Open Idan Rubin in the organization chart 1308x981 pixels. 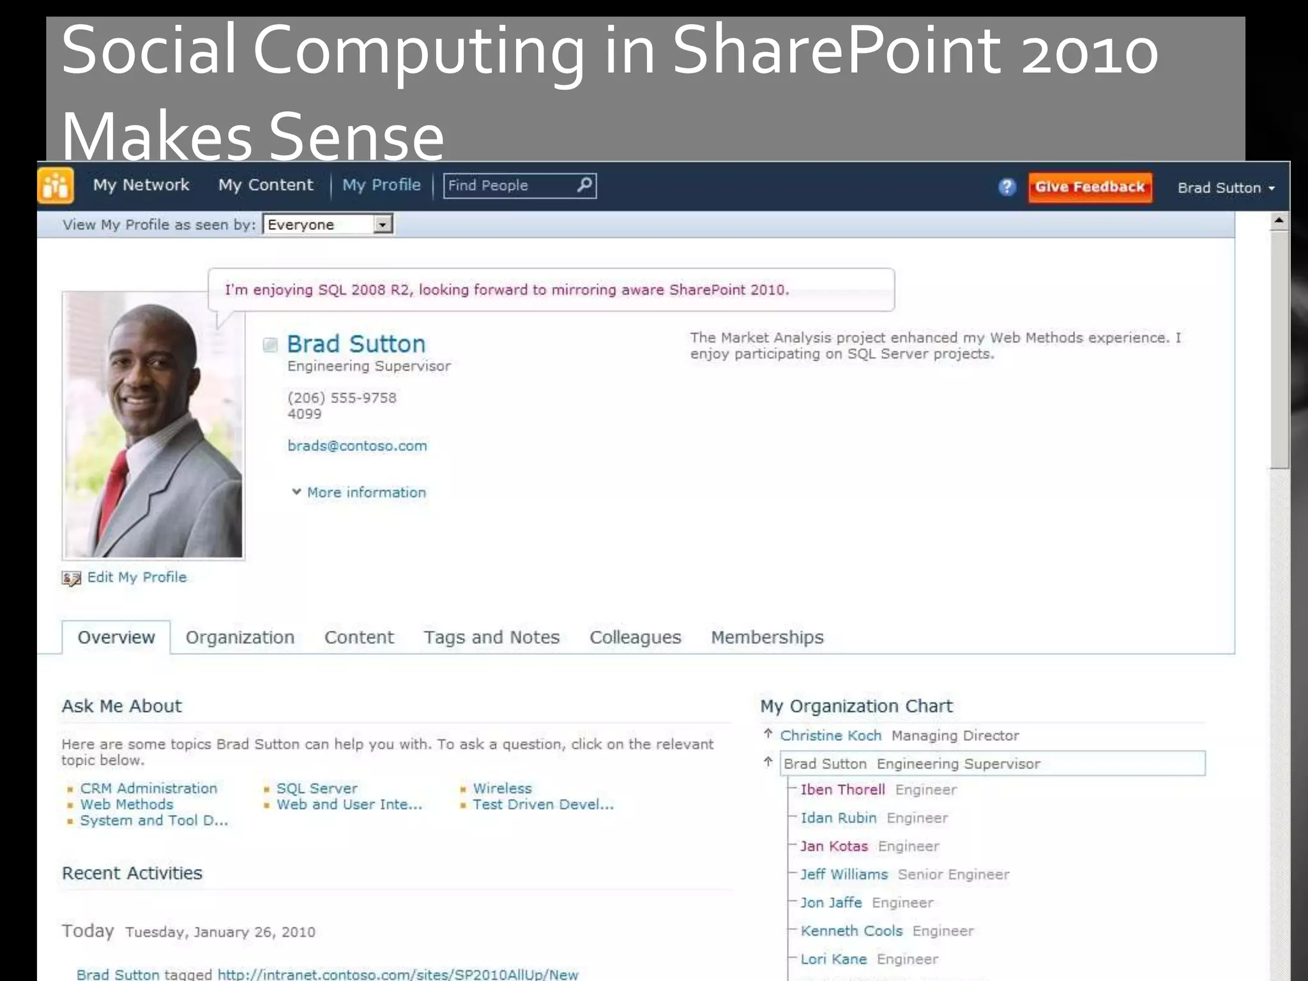[x=838, y=818]
